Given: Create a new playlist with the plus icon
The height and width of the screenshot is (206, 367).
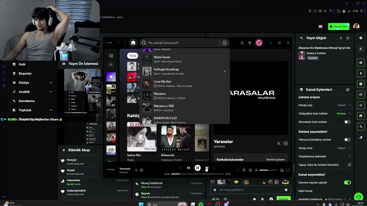Looking at the screenshot, I should (111, 64).
